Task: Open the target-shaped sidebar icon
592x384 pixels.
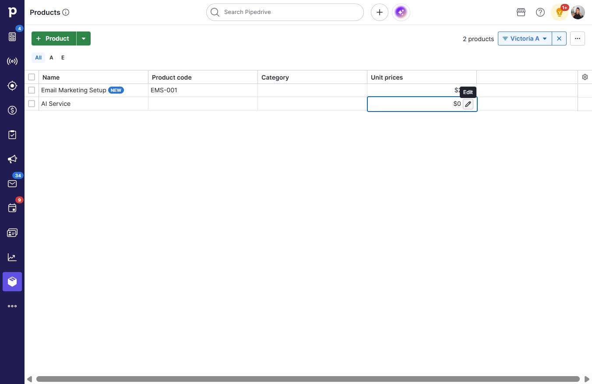Action: [x=12, y=86]
